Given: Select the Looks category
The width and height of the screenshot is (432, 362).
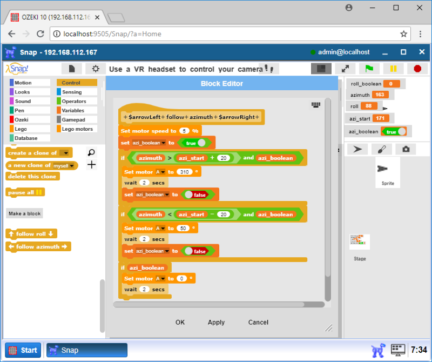Looking at the screenshot, I should pos(30,92).
